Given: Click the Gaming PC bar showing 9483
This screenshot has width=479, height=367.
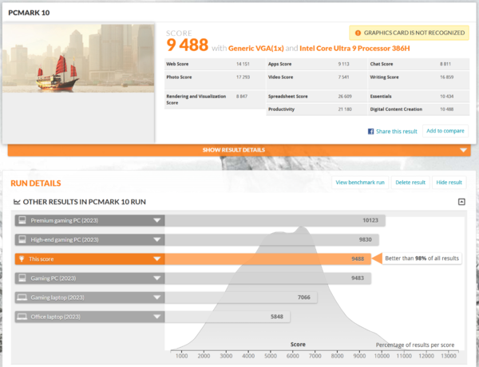Looking at the screenshot, I should 267,278.
